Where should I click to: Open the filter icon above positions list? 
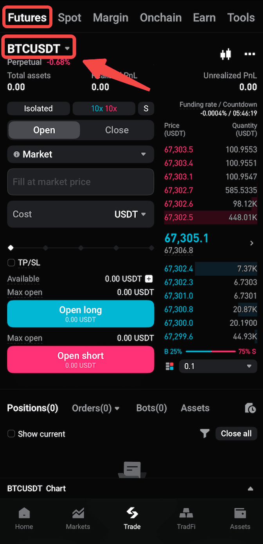(205, 433)
